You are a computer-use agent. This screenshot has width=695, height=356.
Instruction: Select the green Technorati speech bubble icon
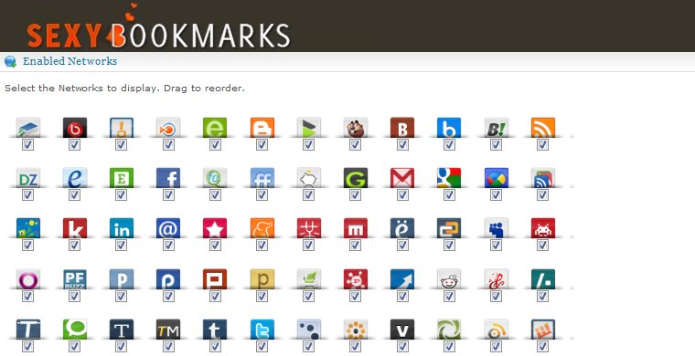tap(74, 330)
